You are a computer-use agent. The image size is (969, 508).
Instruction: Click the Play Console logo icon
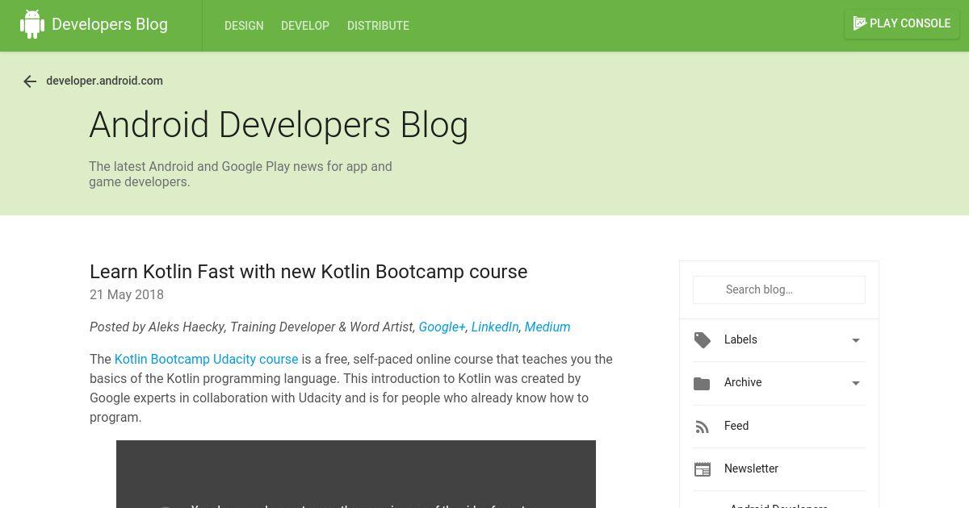point(860,23)
